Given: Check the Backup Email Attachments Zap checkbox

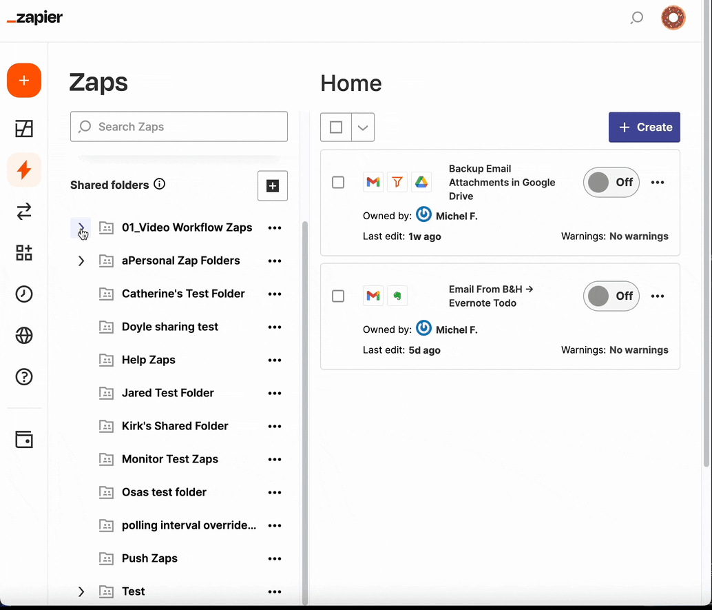Looking at the screenshot, I should click(x=338, y=182).
